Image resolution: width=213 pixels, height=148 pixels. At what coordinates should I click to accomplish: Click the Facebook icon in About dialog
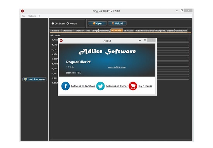pyautogui.click(x=65, y=86)
